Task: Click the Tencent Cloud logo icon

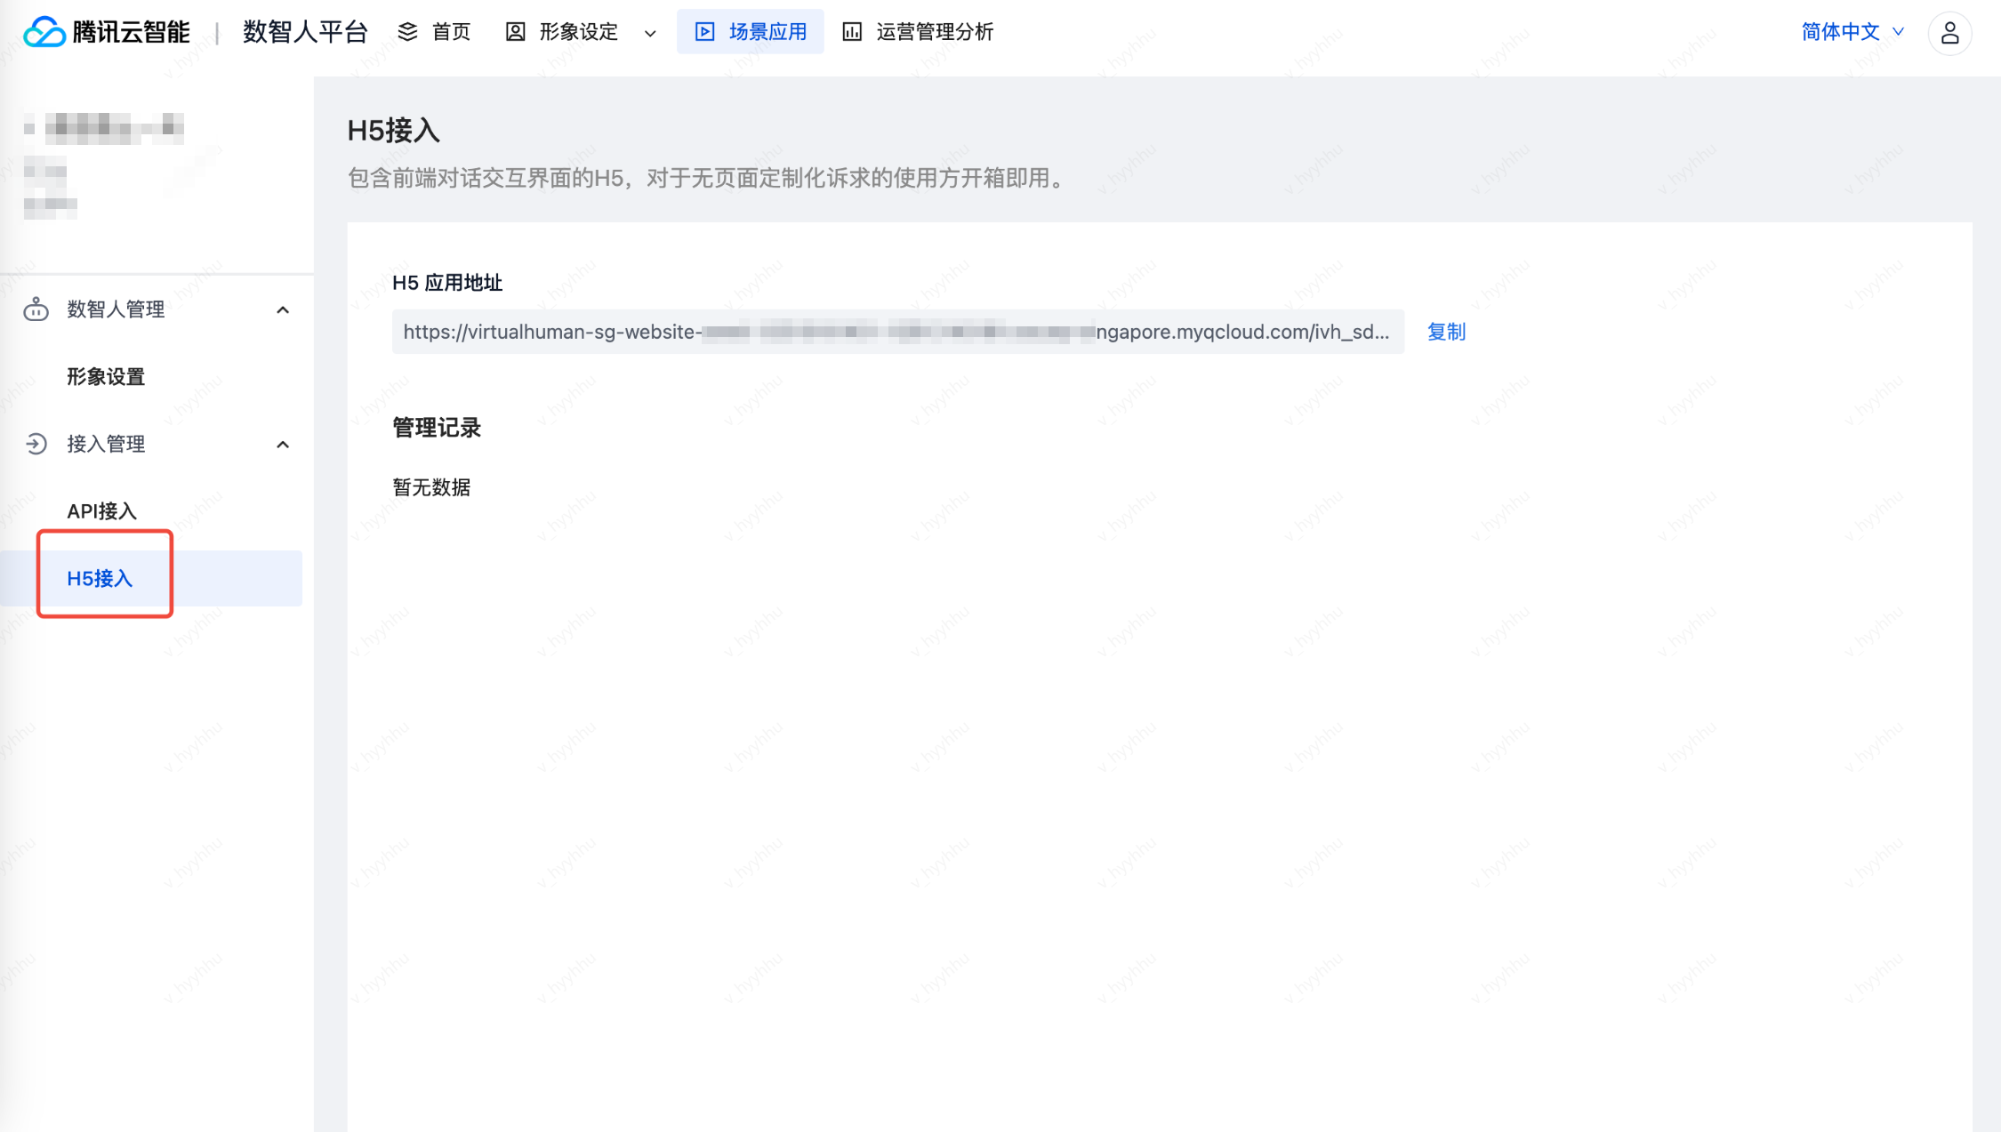Action: coord(44,32)
